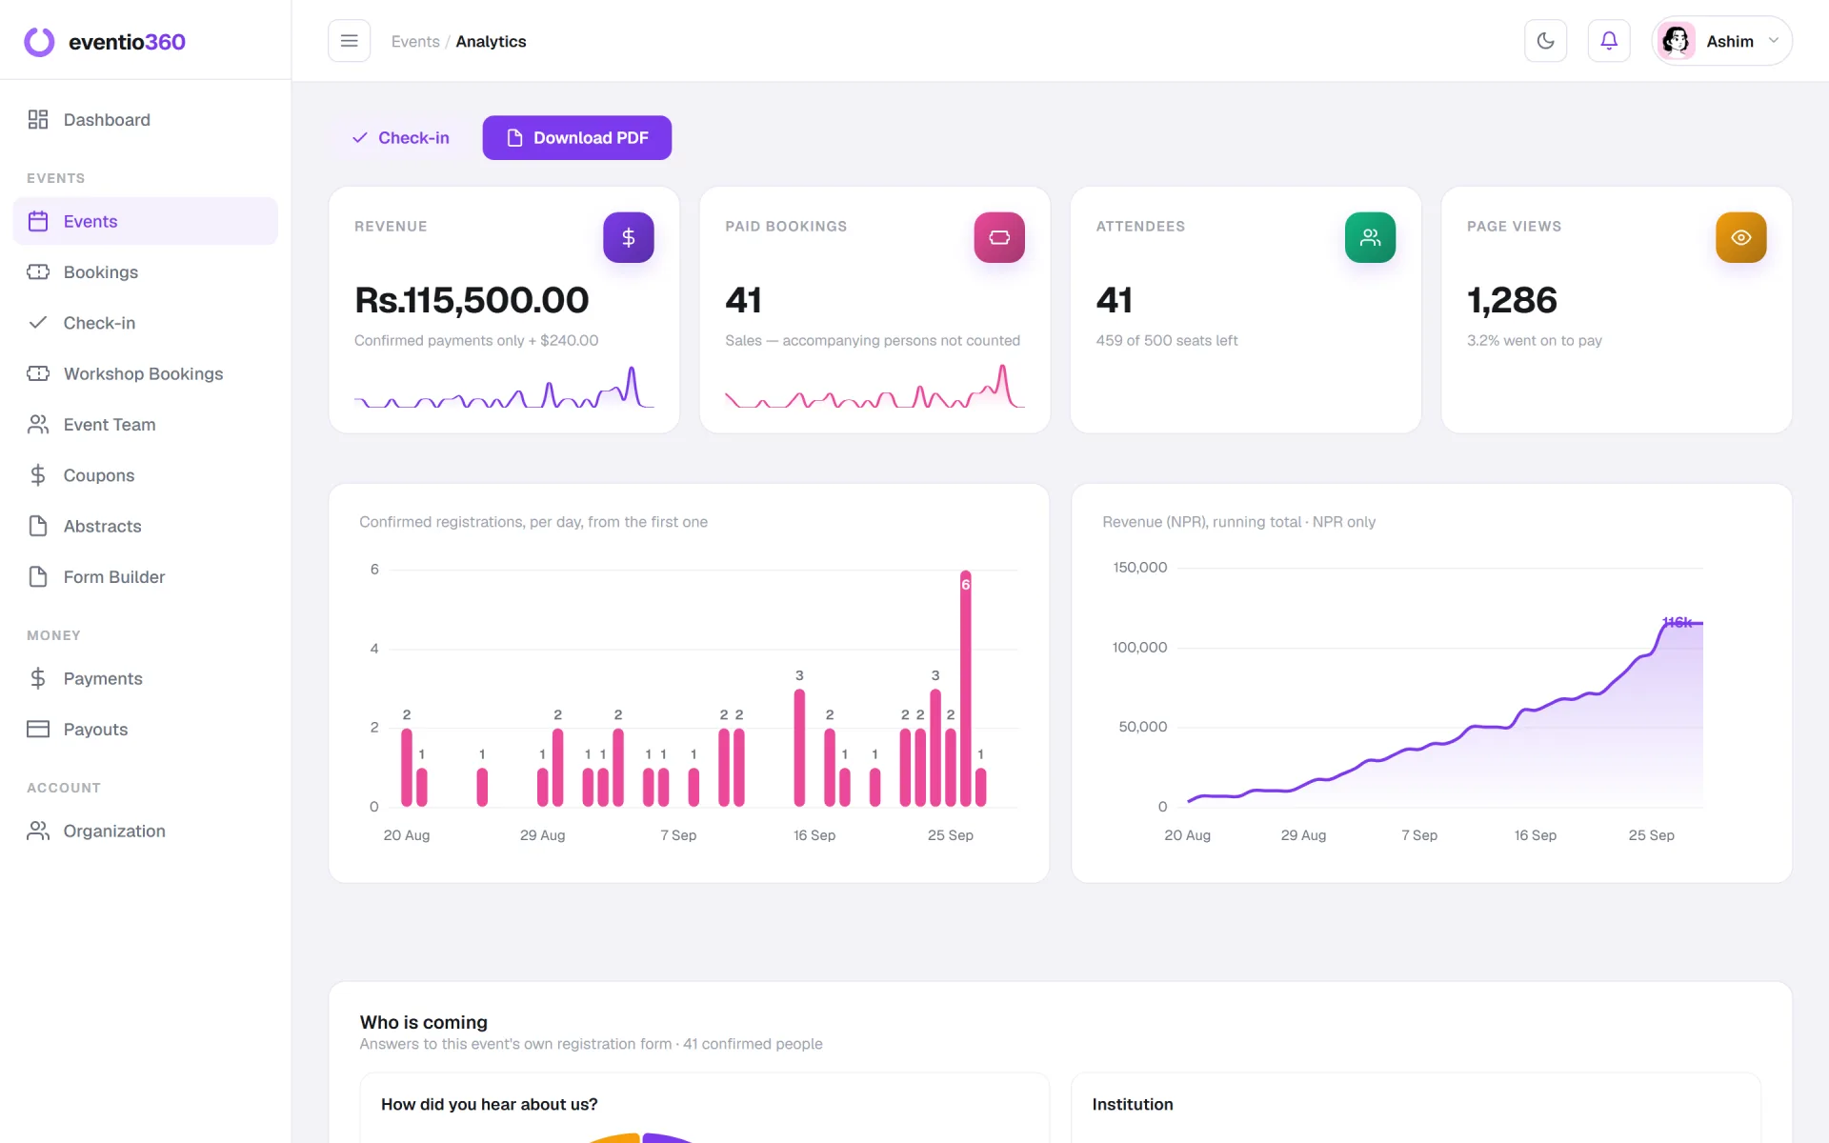Open Form Builder page

[146, 577]
